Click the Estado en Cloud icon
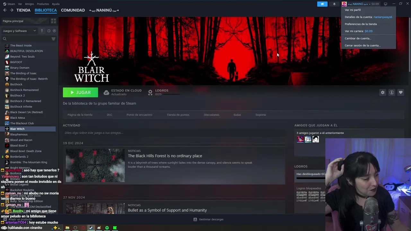 pyautogui.click(x=106, y=92)
